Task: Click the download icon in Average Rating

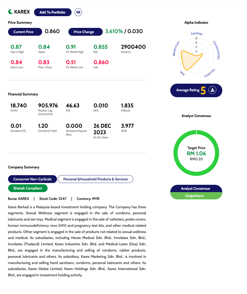Action: (x=212, y=90)
